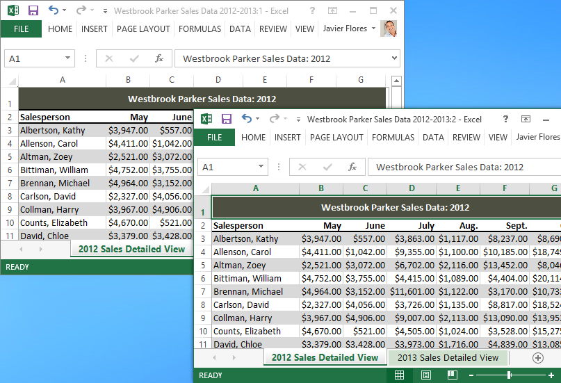Click Help question mark in front window
Image resolution: width=561 pixels, height=383 pixels.
click(505, 119)
